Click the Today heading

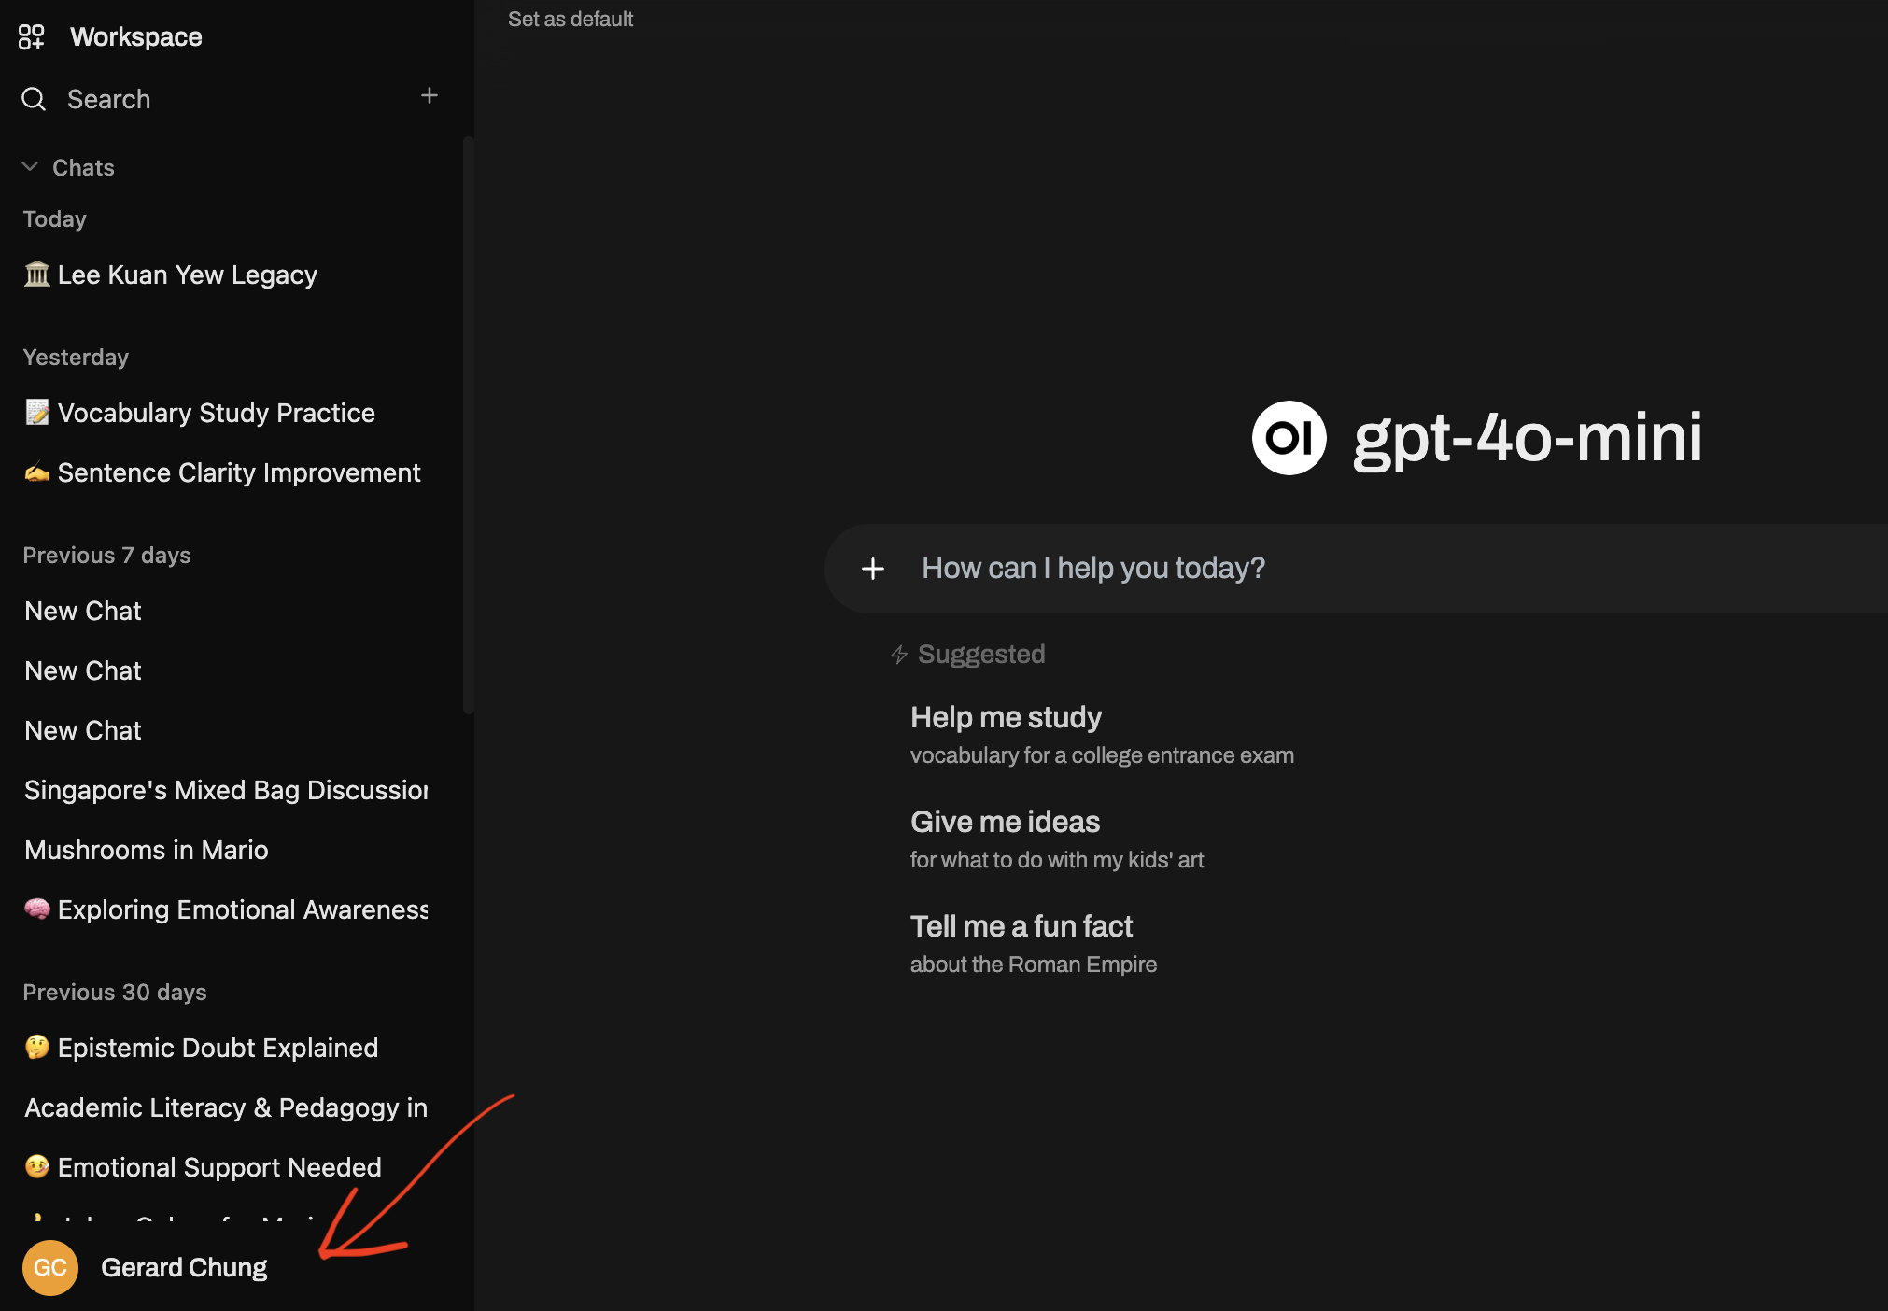point(54,218)
